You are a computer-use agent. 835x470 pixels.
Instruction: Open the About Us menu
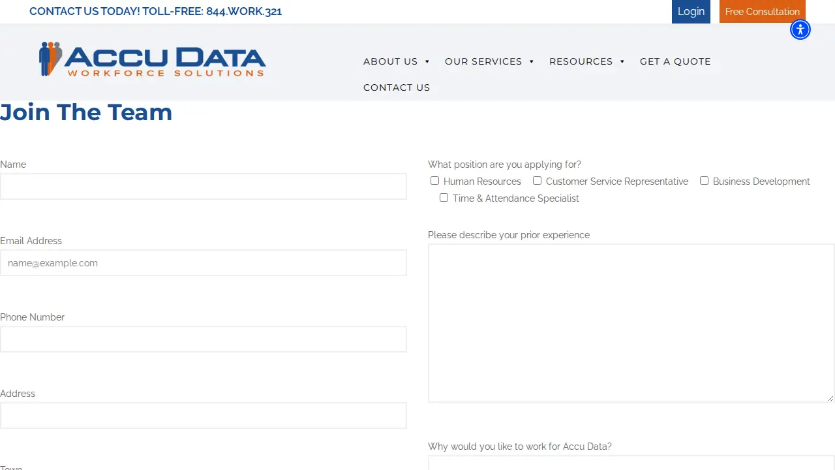[x=390, y=61]
